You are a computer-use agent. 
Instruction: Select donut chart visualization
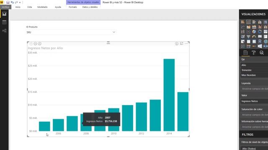coord(260,32)
